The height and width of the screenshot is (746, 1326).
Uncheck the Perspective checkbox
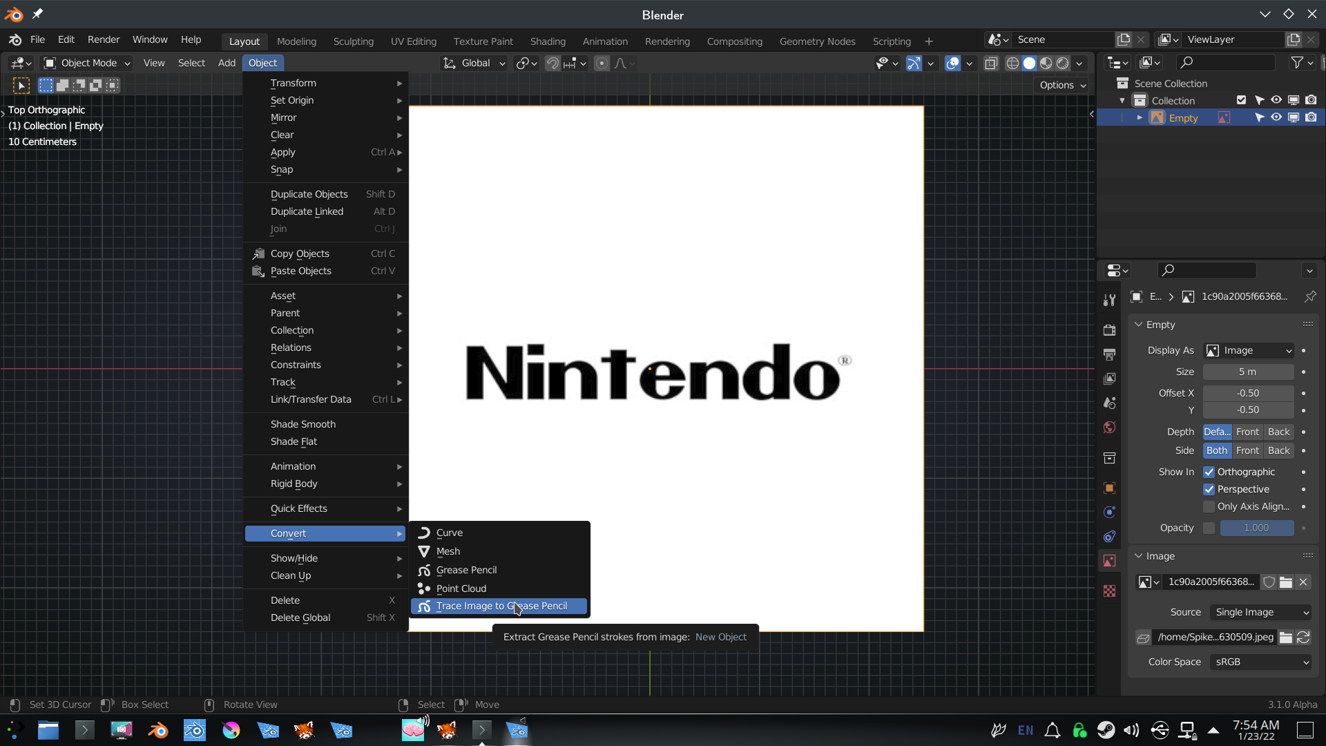pos(1209,489)
